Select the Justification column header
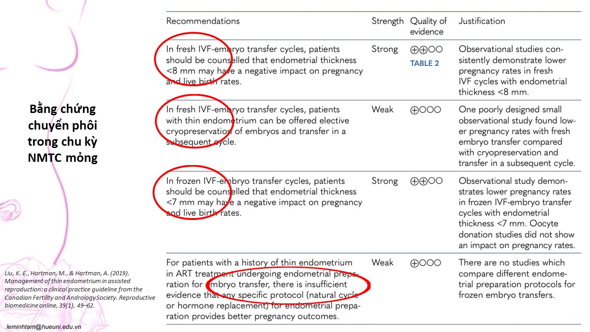Screen dimensions: 590x332 pos(482,21)
